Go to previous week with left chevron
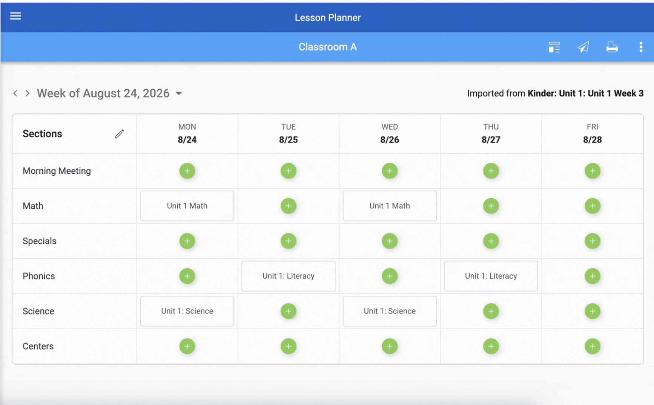This screenshot has height=405, width=654. (x=15, y=93)
